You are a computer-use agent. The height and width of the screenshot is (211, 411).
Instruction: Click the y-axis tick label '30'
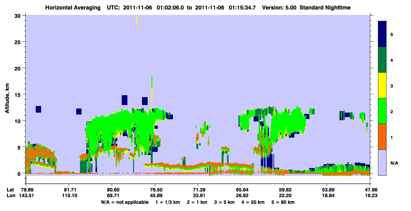pos(18,16)
